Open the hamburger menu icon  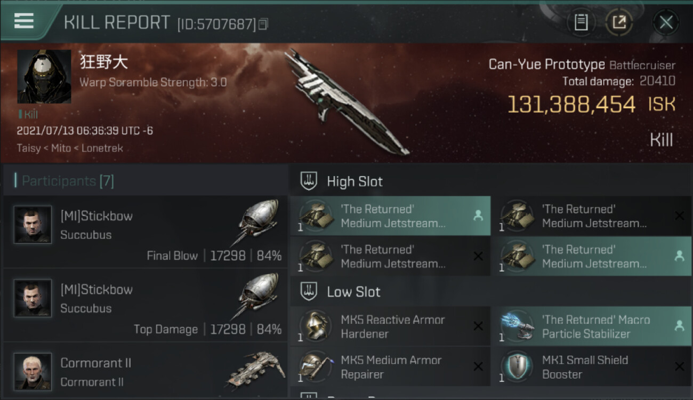24,21
